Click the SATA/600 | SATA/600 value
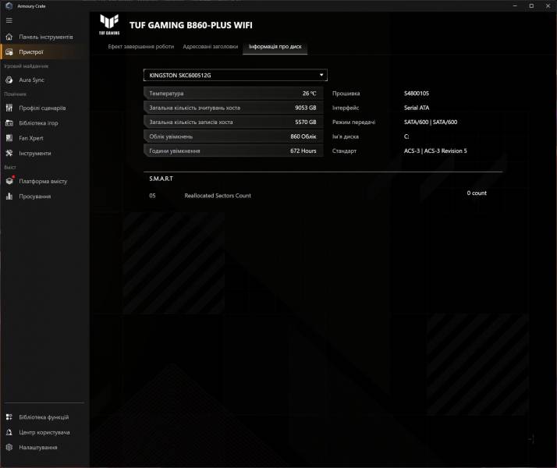The height and width of the screenshot is (468, 557). point(431,122)
